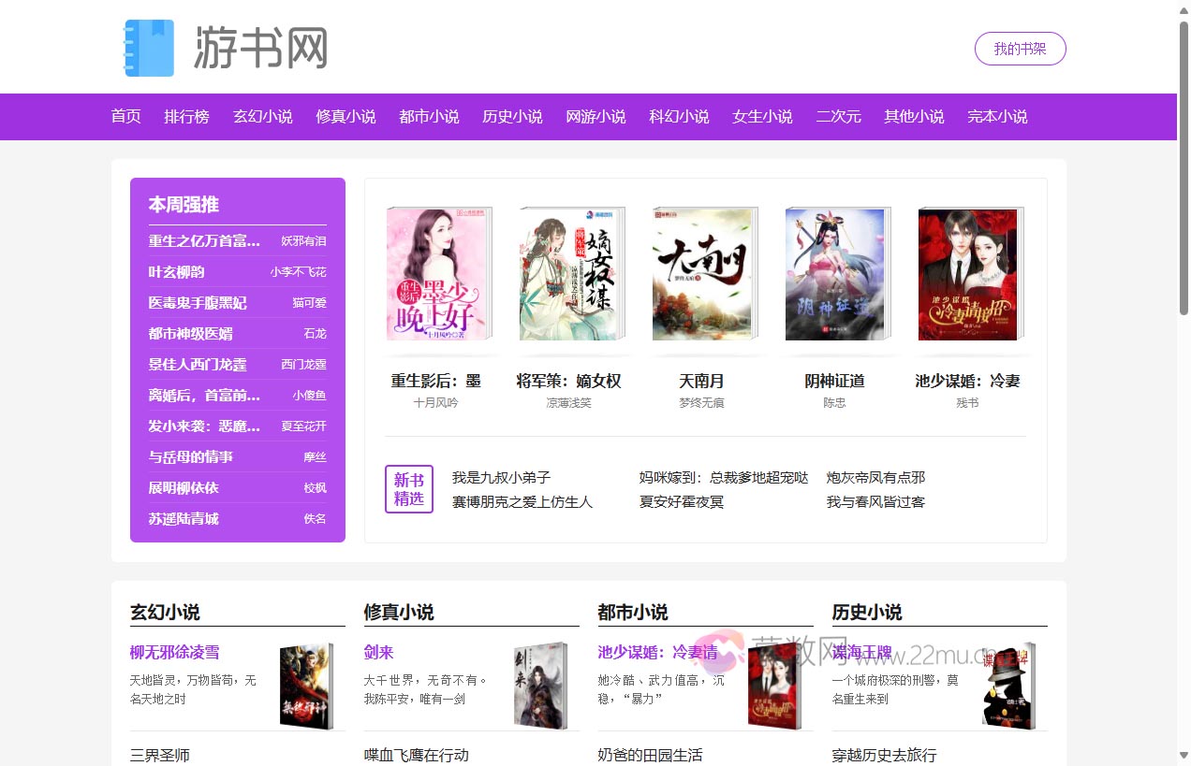Switch to the 排行榜 tab
The image size is (1191, 766).
pos(186,116)
